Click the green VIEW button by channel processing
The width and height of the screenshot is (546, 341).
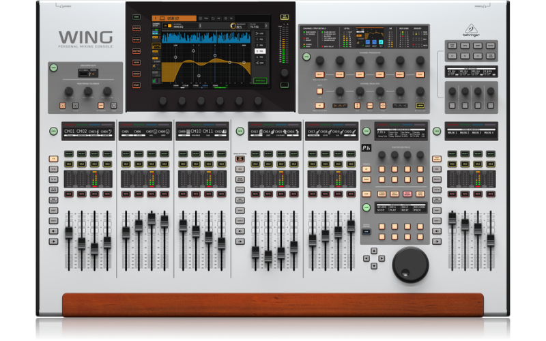pyautogui.click(x=306, y=57)
